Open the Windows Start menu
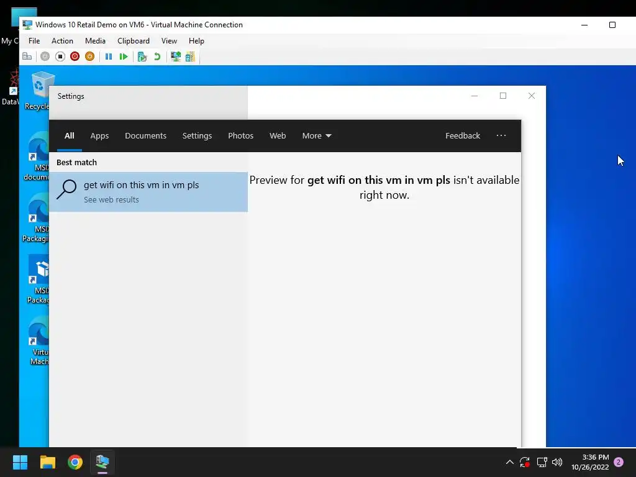 click(20, 462)
